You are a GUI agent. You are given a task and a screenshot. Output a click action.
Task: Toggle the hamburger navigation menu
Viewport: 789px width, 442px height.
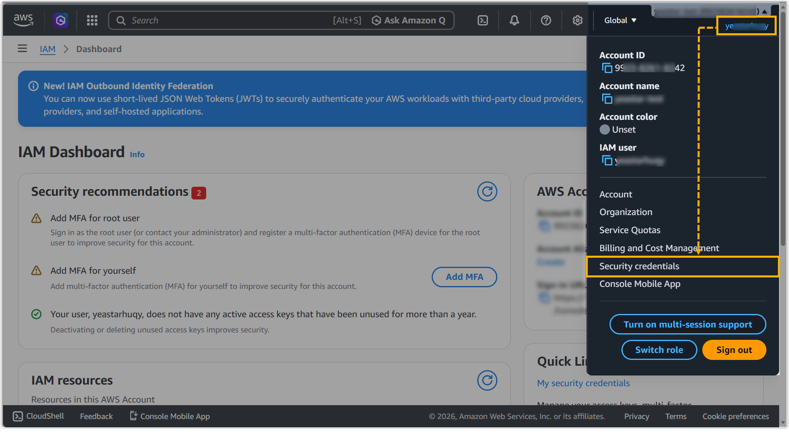pyautogui.click(x=22, y=49)
